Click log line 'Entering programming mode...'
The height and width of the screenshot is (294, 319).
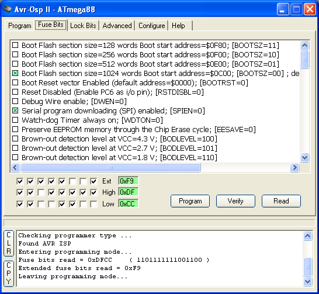tap(75, 252)
